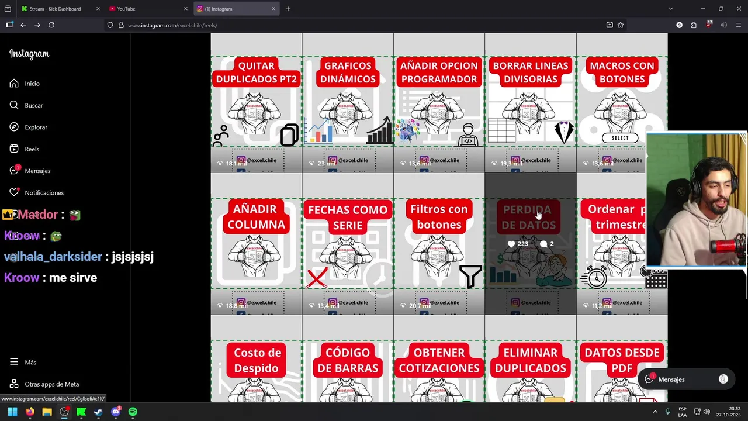Viewport: 748px width, 421px height.
Task: Click the red badge extension icon
Action: (x=709, y=25)
